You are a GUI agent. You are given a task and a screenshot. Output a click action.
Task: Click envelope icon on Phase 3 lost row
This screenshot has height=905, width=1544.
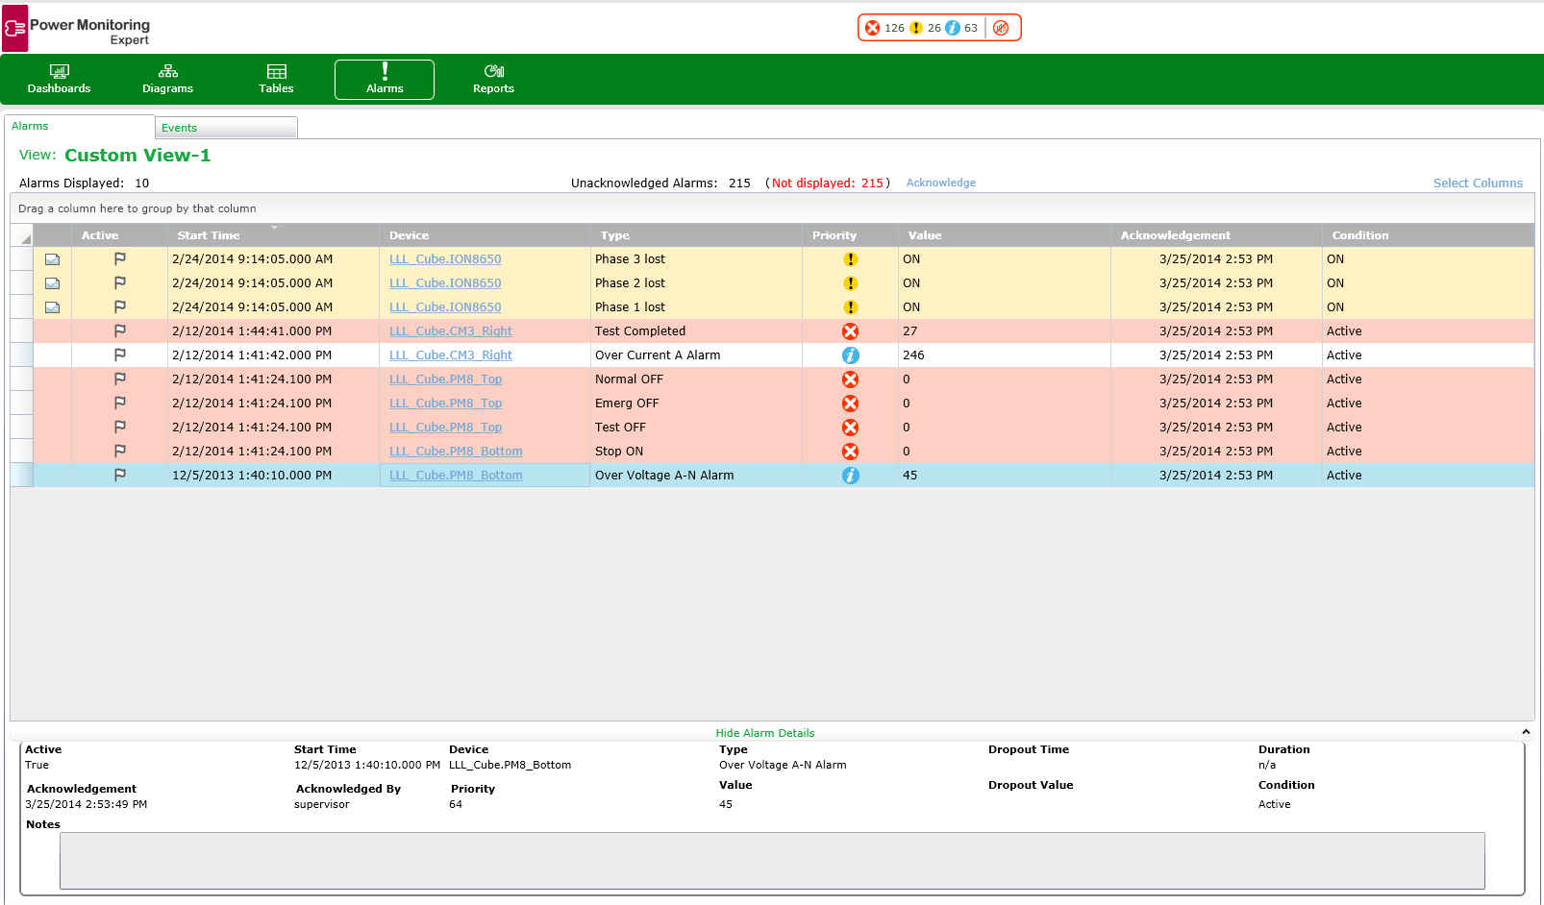[x=53, y=259]
